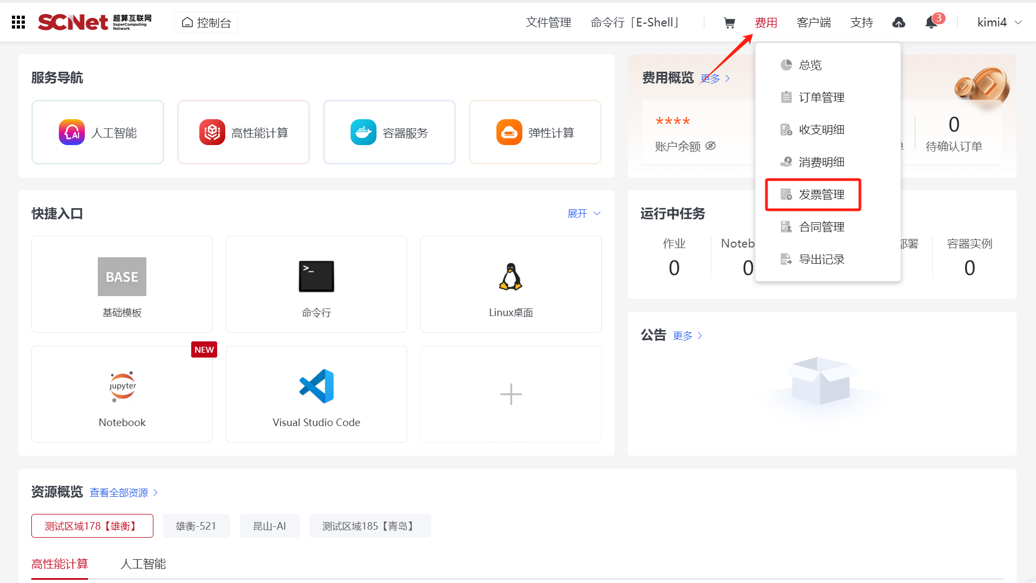
Task: Select 发票管理 from the fees menu
Action: point(821,195)
